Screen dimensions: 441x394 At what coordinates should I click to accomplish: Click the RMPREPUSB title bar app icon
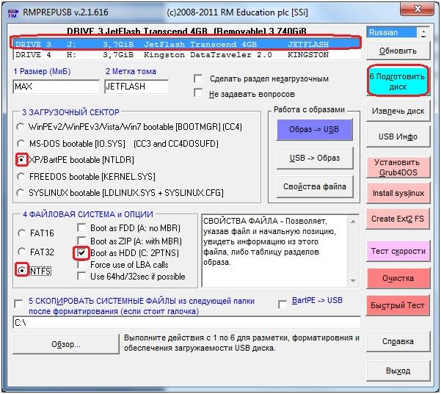pyautogui.click(x=10, y=11)
